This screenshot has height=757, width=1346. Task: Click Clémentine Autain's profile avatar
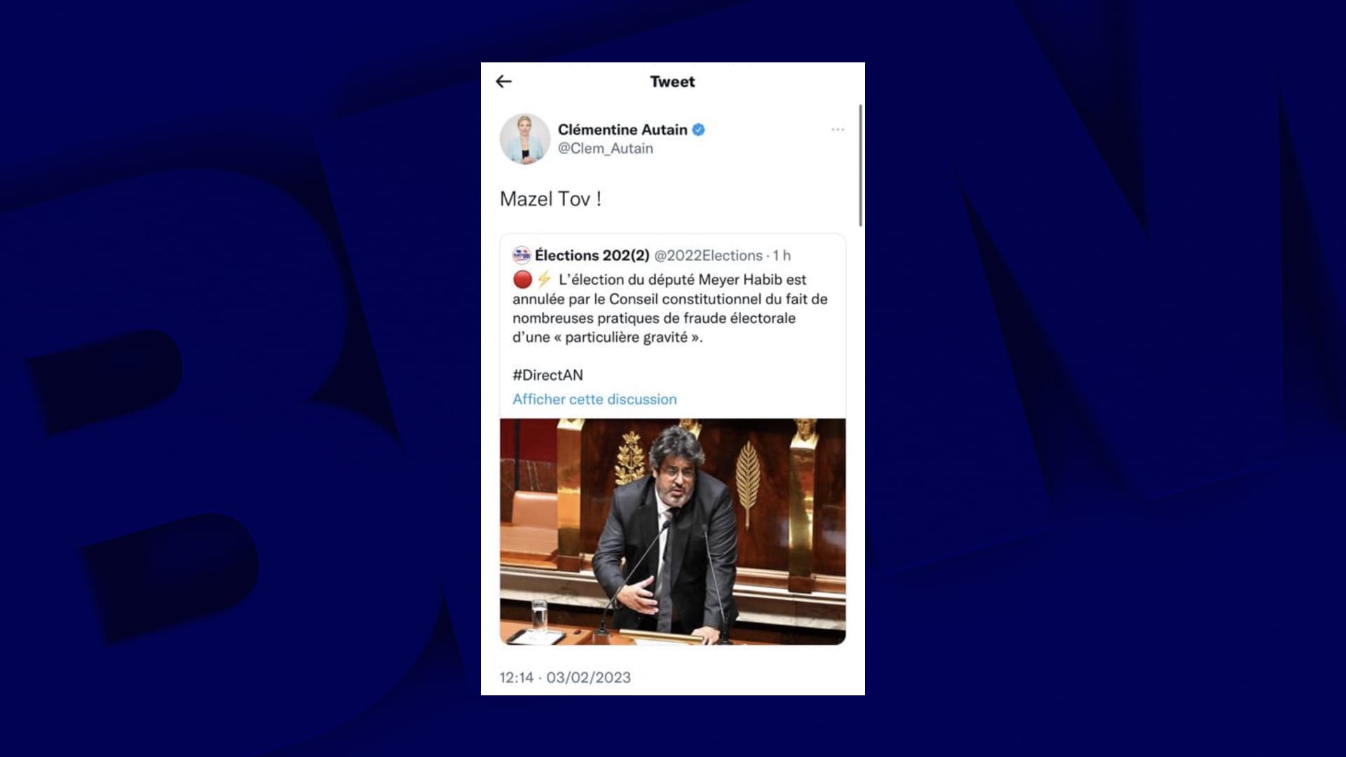pos(525,139)
